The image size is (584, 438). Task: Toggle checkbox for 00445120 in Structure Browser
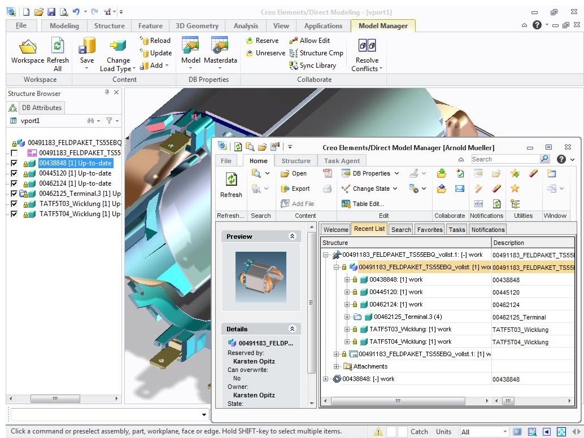point(14,173)
